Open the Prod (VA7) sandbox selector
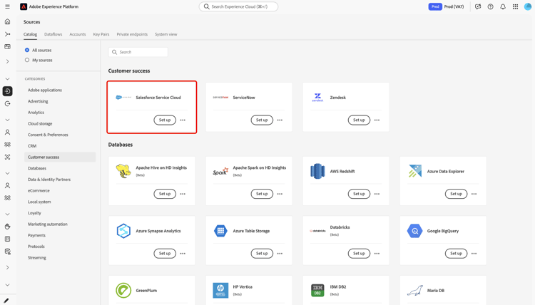535x305 pixels. point(447,6)
